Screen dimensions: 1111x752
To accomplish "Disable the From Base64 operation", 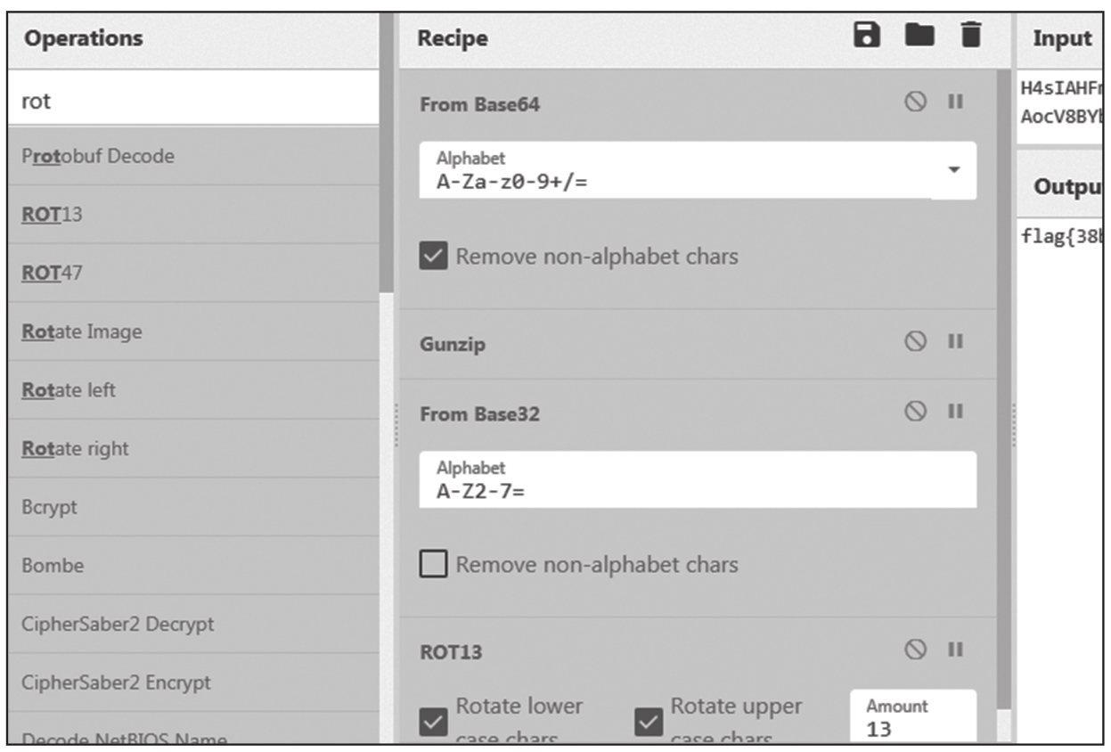I will pos(915,102).
